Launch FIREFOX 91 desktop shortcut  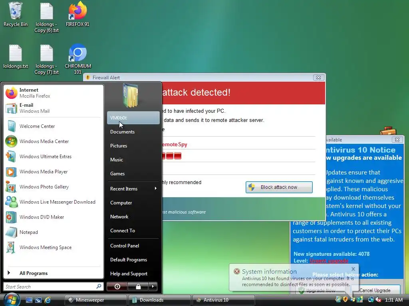point(77,14)
